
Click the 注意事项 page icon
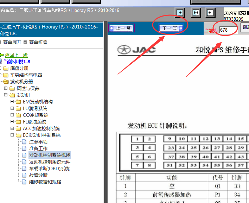pyautogui.click(x=24, y=142)
